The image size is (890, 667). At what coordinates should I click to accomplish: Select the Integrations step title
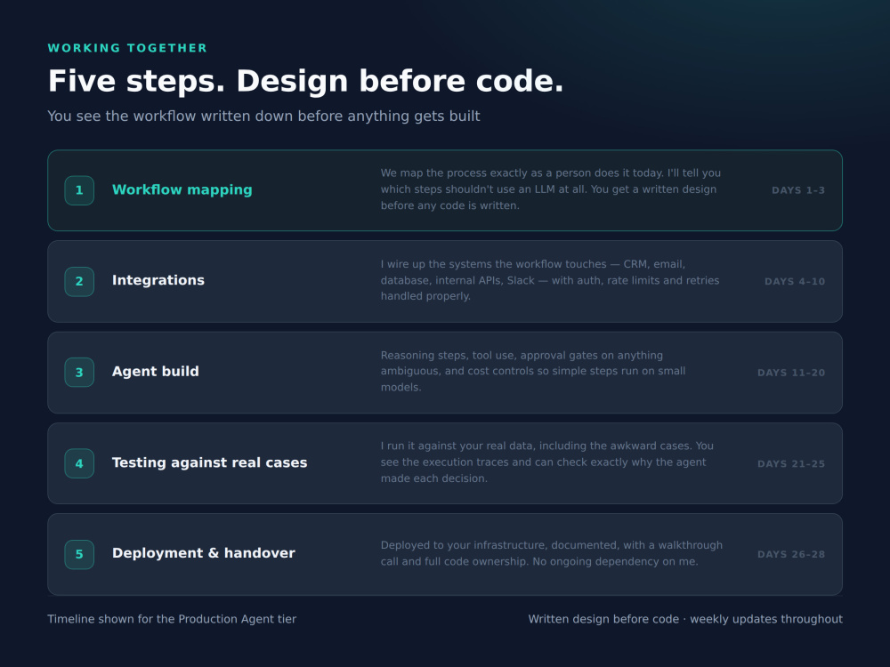pos(158,281)
